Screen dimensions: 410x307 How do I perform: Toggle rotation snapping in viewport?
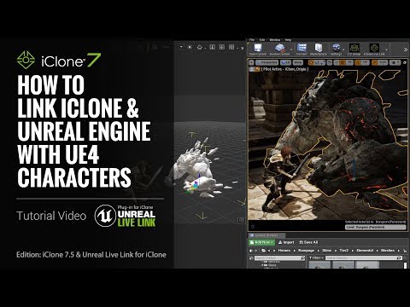358,62
